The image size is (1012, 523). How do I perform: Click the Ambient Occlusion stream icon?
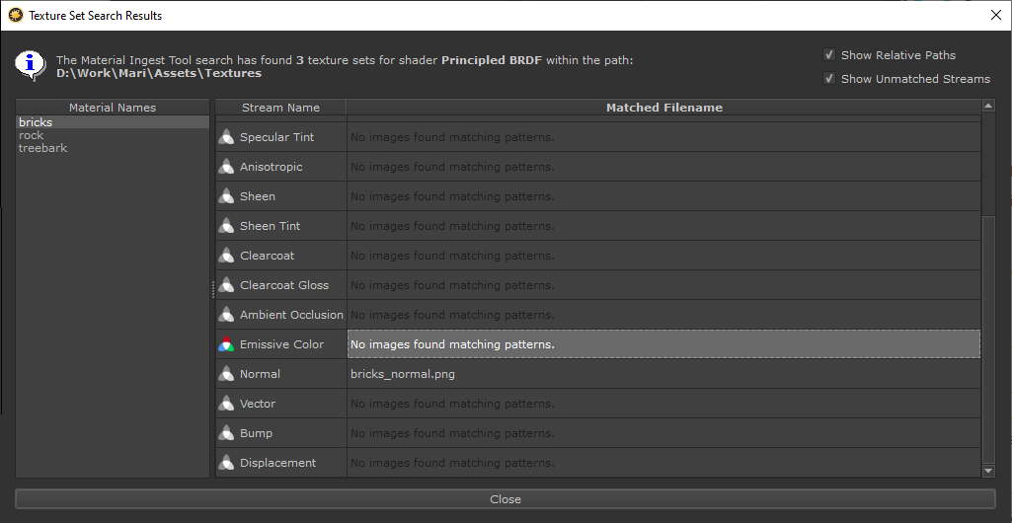(x=226, y=315)
